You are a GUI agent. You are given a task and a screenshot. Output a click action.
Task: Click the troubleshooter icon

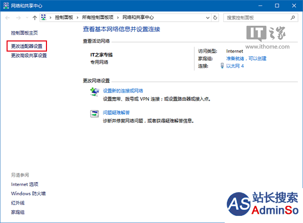tap(94, 114)
